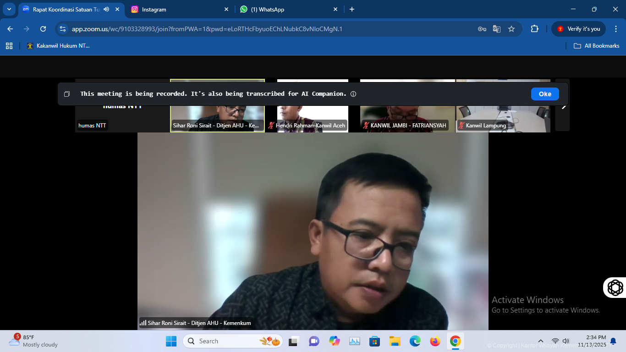Click the saved passwords key icon
Viewport: 626px width, 352px height.
pyautogui.click(x=482, y=29)
